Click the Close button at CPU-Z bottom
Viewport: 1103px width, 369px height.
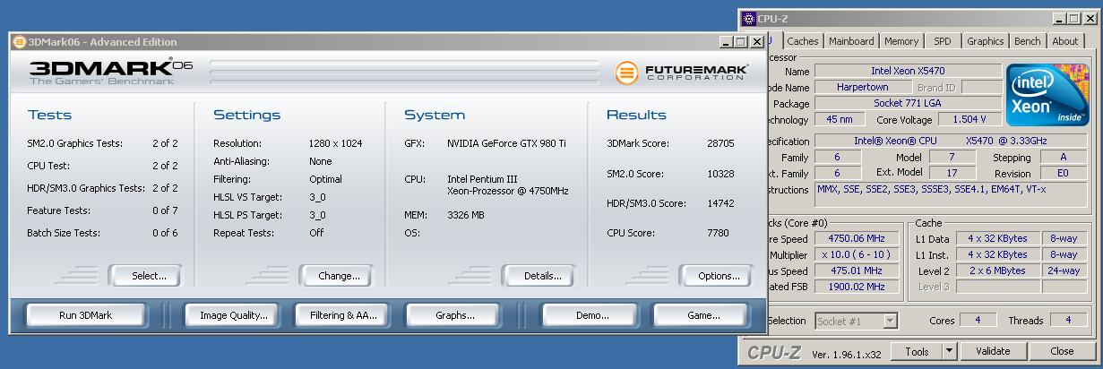tap(1063, 351)
